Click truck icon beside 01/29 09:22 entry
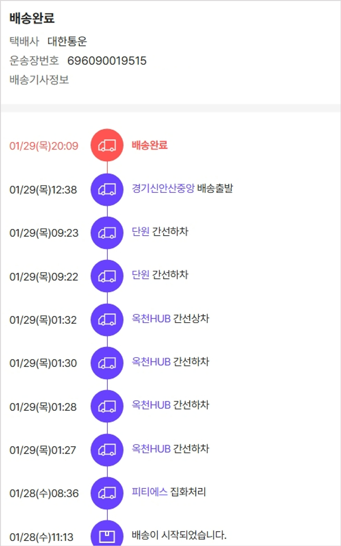Image resolution: width=341 pixels, height=546 pixels. pos(107,276)
